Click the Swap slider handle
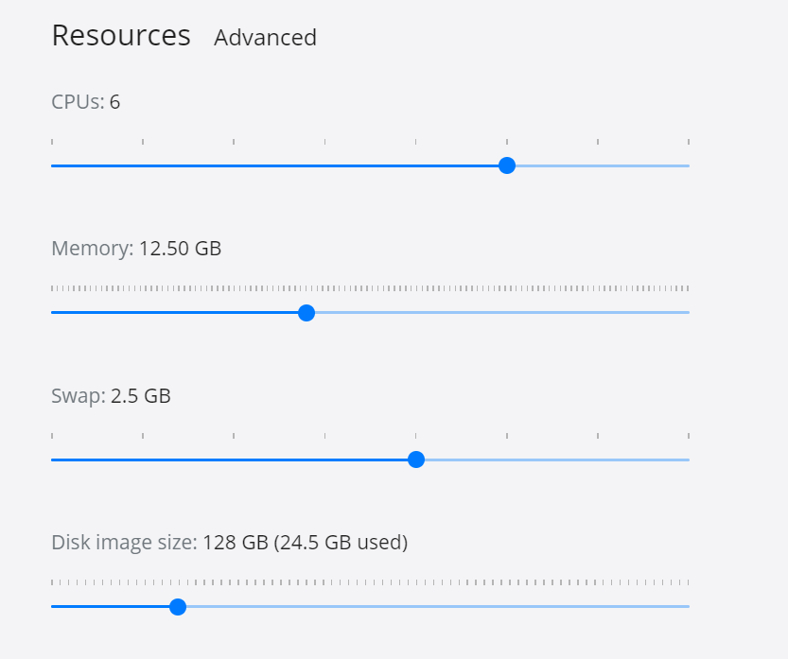Image resolution: width=788 pixels, height=659 pixels. [416, 460]
